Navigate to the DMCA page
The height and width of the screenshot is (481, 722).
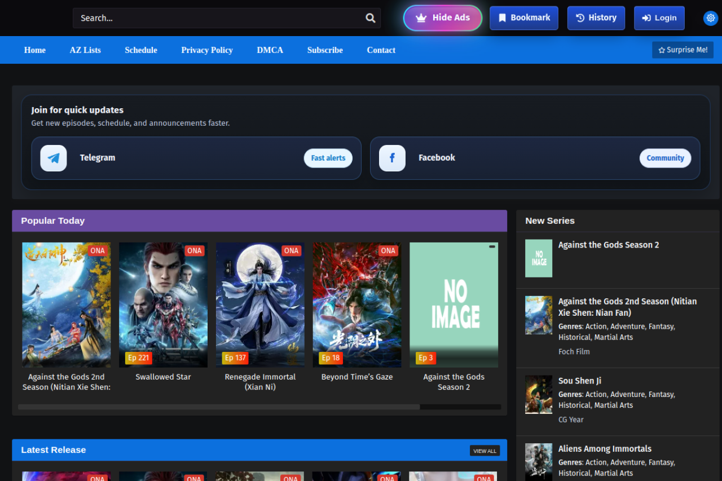point(270,50)
